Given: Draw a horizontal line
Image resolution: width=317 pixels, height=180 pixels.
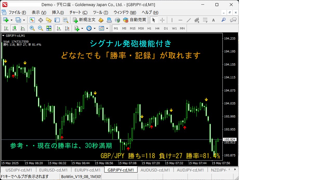Looking at the screenshot, I should point(180,20).
